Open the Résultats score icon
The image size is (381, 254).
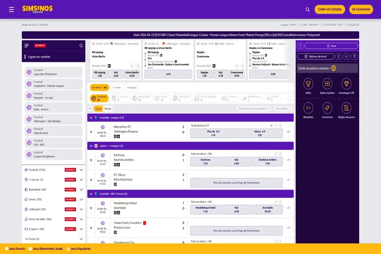(308, 108)
